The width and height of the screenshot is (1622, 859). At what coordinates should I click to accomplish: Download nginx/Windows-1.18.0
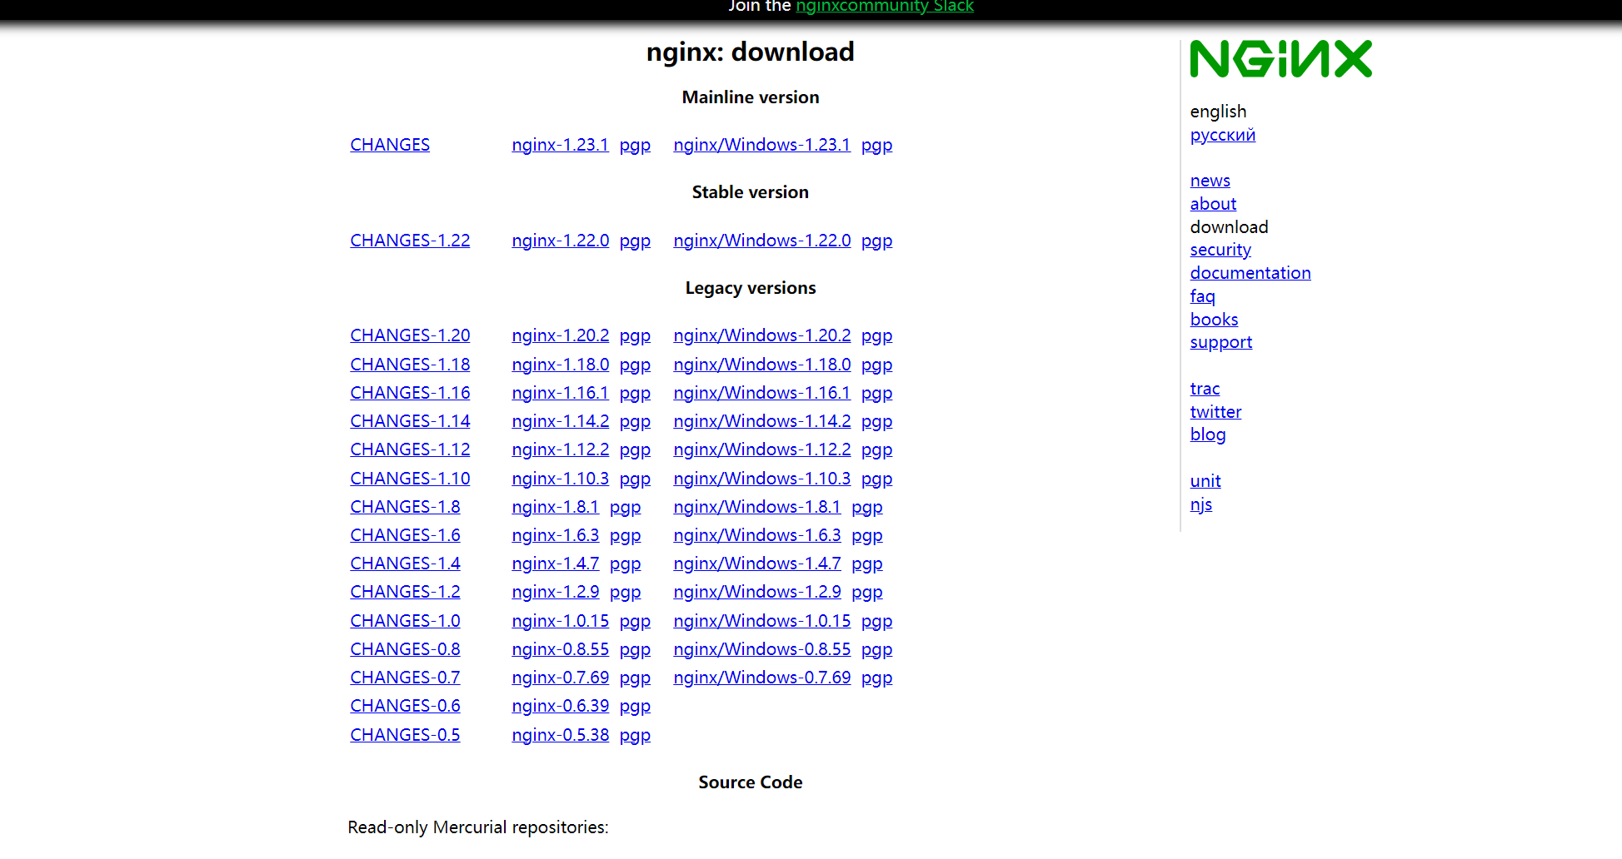[761, 365]
